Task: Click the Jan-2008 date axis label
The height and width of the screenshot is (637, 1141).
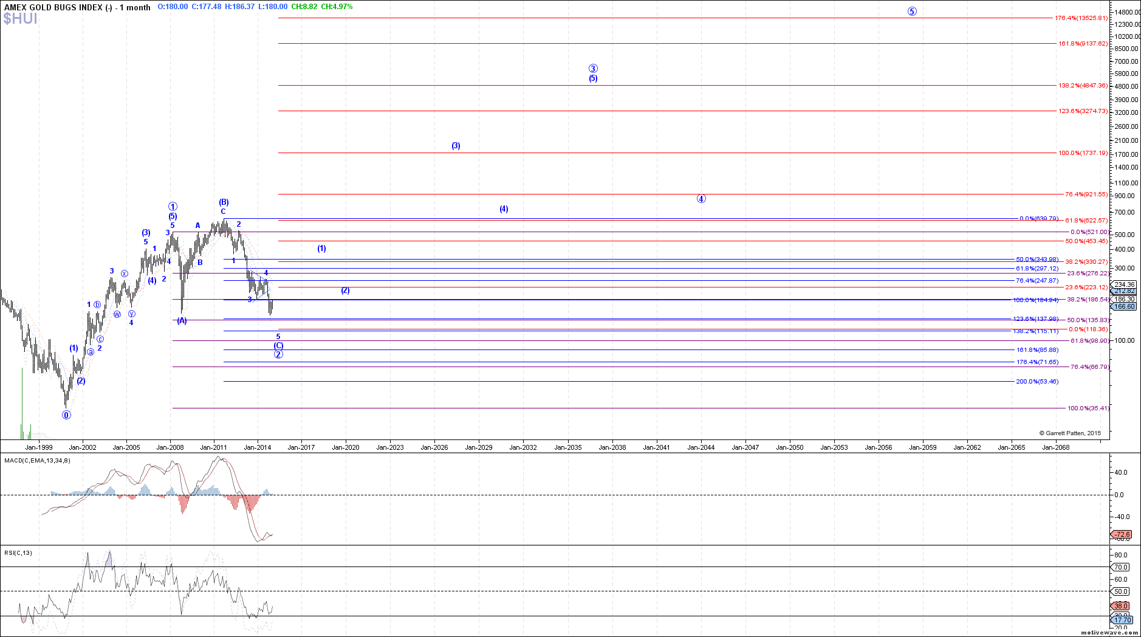Action: click(x=170, y=447)
